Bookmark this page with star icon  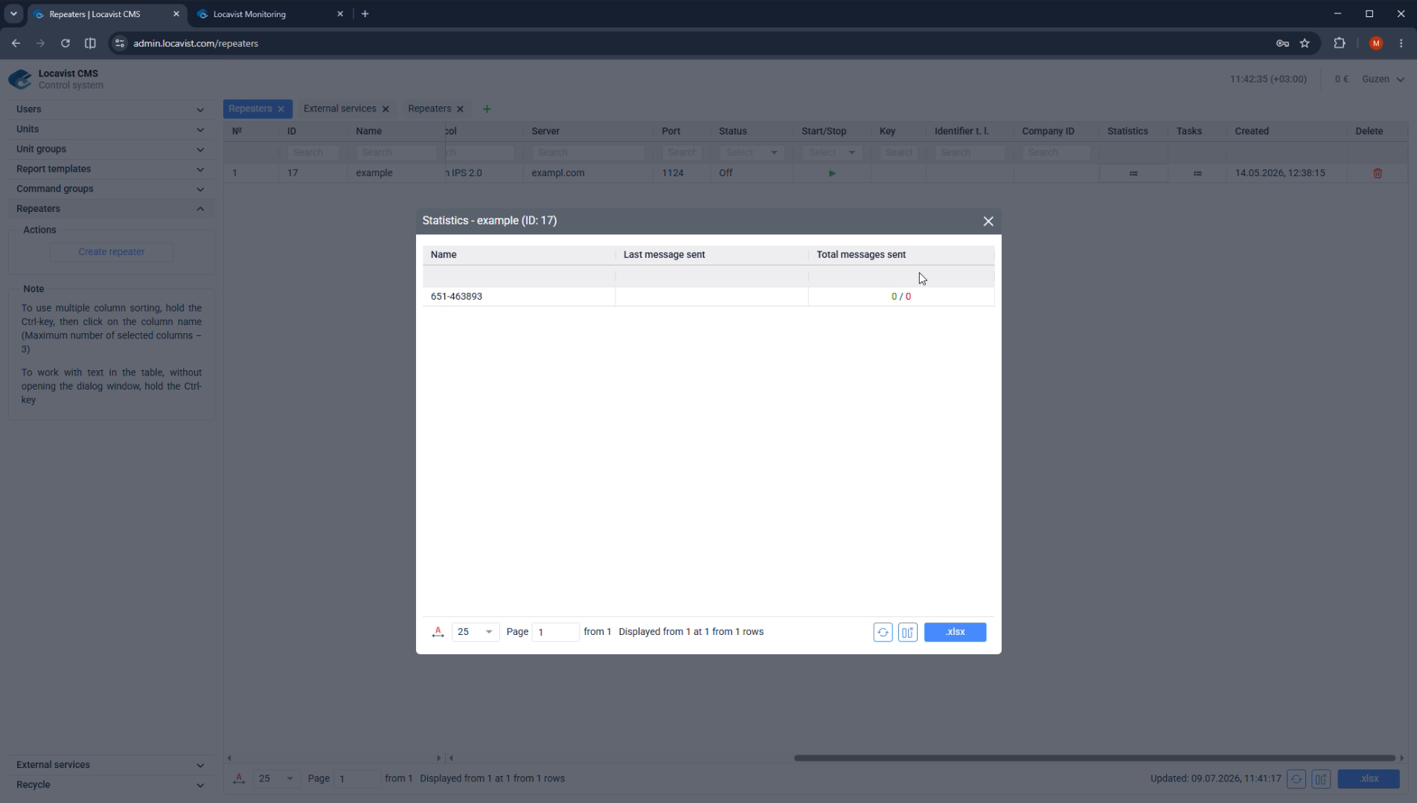[x=1305, y=44]
